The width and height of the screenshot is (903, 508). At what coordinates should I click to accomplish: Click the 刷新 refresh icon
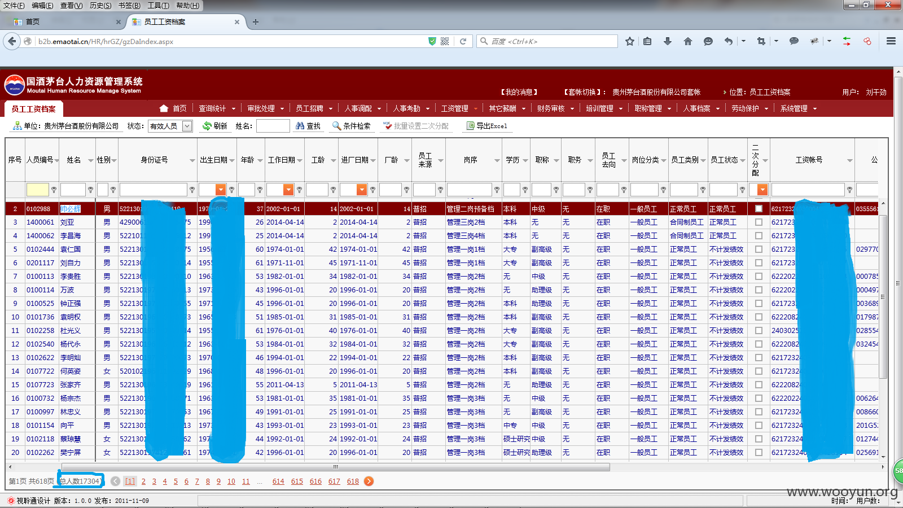click(207, 126)
